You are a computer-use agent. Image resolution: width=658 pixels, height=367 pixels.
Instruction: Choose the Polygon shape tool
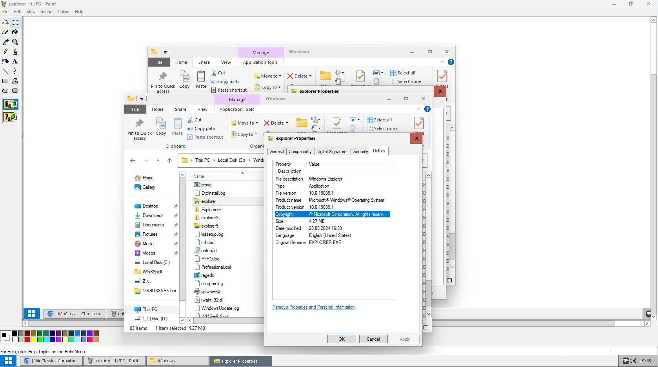pyautogui.click(x=15, y=81)
